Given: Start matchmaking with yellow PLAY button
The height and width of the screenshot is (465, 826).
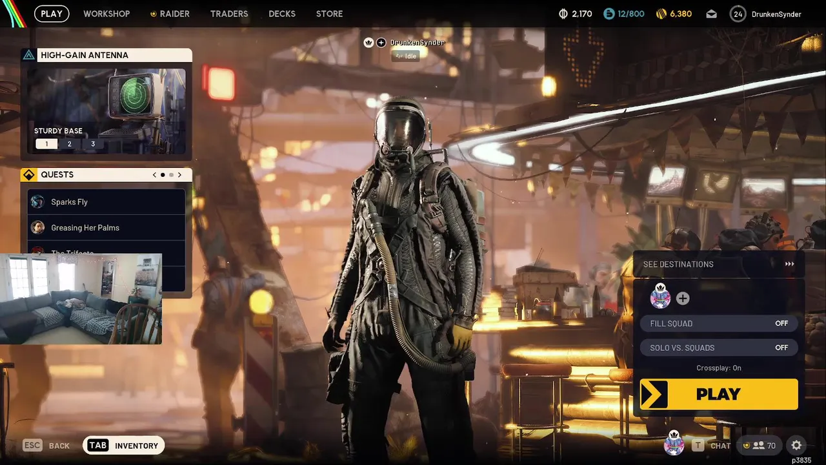Looking at the screenshot, I should click(719, 394).
